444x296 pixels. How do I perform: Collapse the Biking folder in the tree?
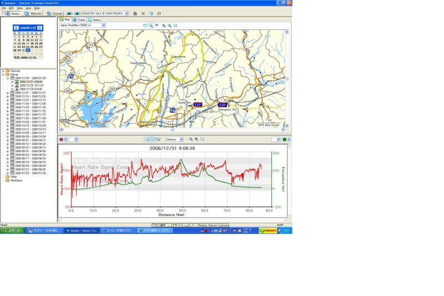(3, 74)
